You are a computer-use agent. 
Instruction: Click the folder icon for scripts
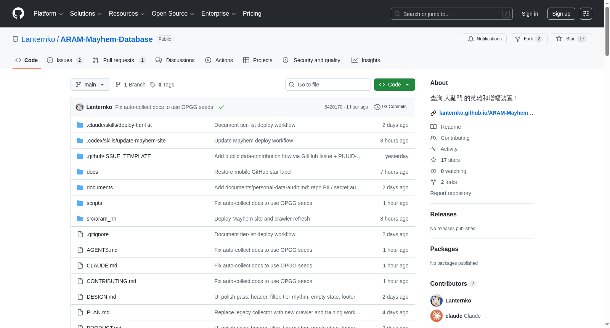click(80, 203)
